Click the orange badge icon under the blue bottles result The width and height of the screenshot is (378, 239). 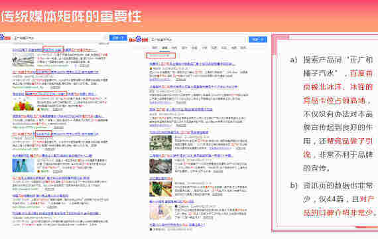38,171
